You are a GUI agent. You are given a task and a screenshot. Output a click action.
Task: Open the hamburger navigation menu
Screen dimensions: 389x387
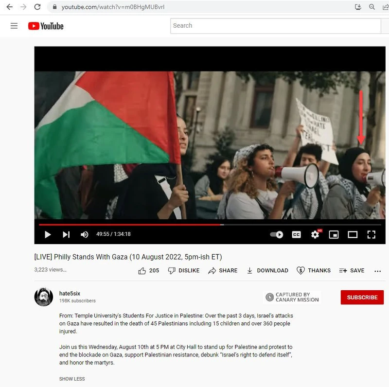14,26
